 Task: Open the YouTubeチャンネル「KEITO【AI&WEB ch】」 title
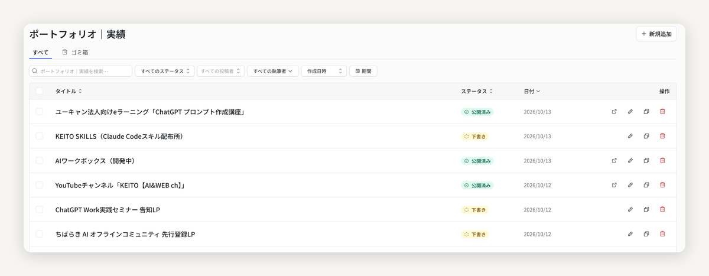pyautogui.click(x=121, y=185)
